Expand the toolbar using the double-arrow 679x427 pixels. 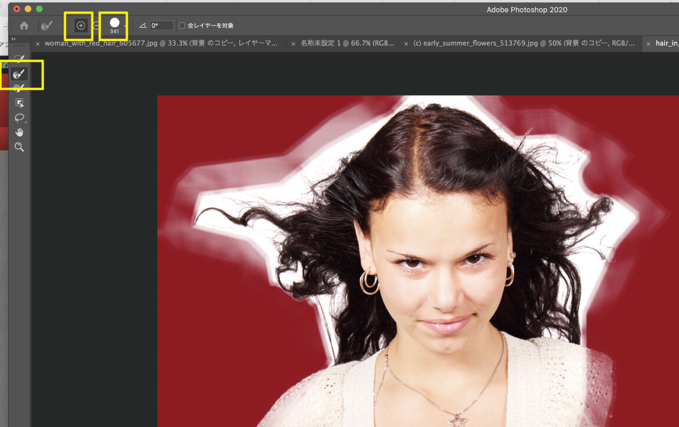coord(13,40)
